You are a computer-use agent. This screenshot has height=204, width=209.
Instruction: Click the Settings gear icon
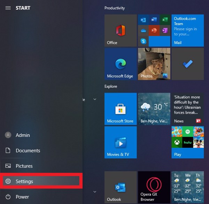pyautogui.click(x=8, y=181)
